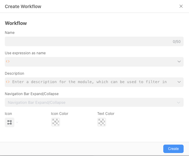189x156 pixels.
Task: Open the workflow icon picker
Action: (x=10, y=122)
